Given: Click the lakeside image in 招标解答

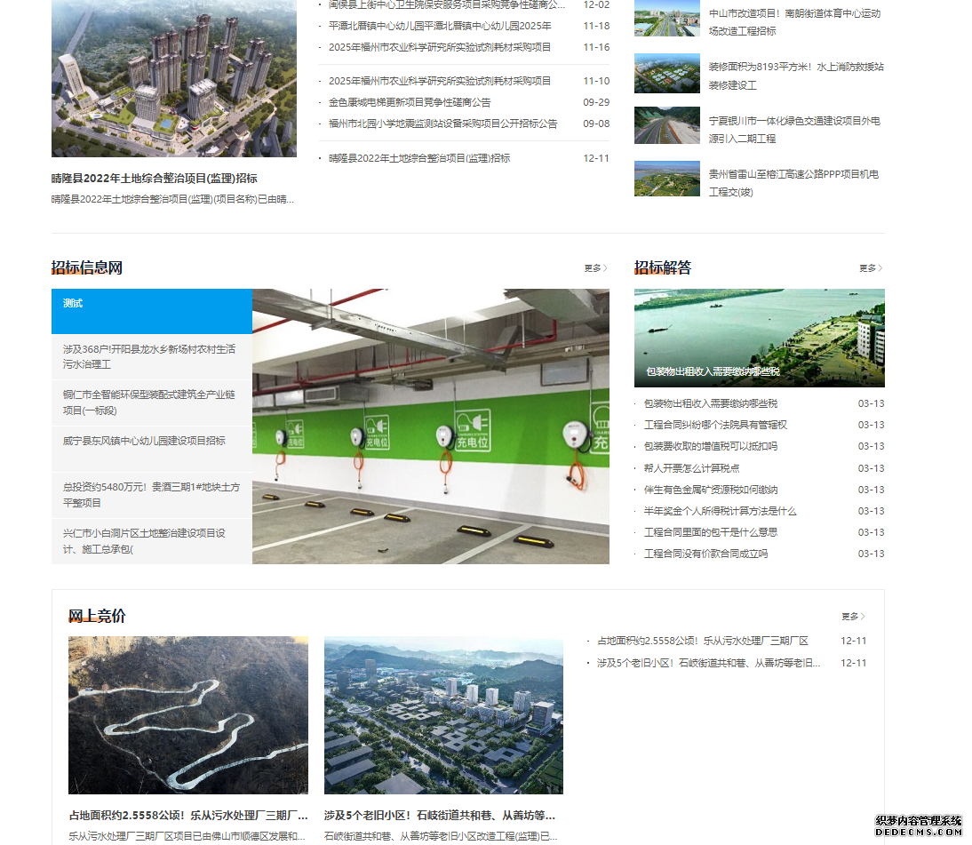Looking at the screenshot, I should [x=759, y=338].
